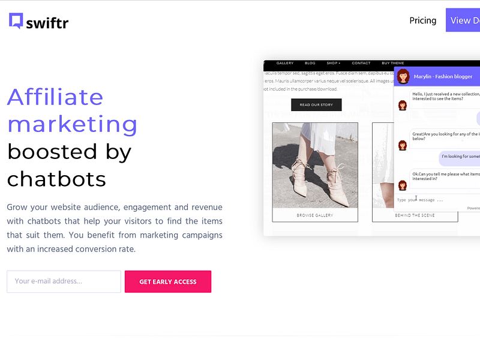
Task: Click the Get Early Access button
Action: [168, 281]
